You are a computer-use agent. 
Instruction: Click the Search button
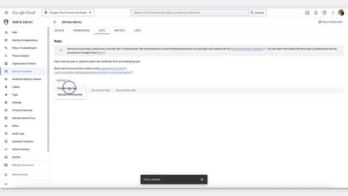[x=257, y=13]
